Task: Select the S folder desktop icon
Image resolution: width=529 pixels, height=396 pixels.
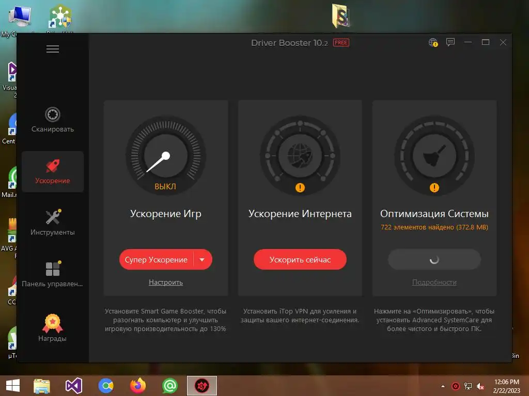Action: 341,16
